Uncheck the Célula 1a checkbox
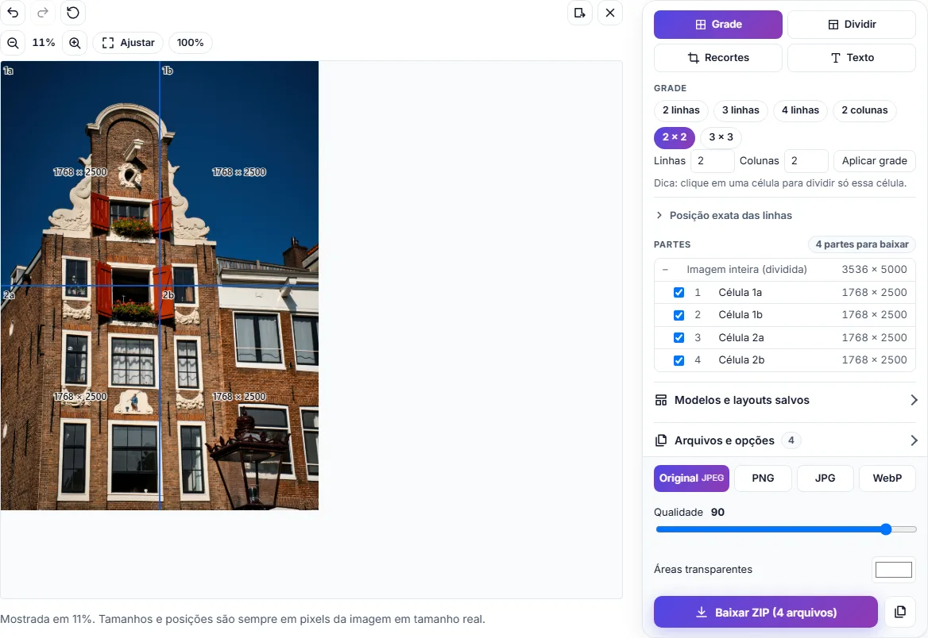The image size is (928, 638). 679,293
